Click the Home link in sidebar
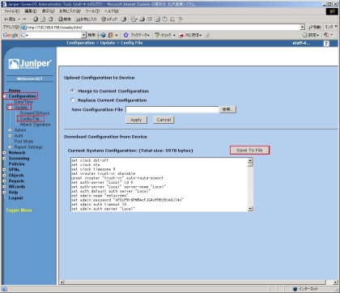This screenshot has height=293, width=340. (x=15, y=91)
